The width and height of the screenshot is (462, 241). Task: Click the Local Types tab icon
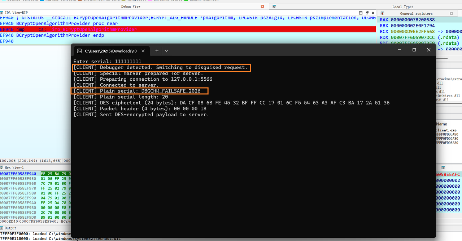point(274,6)
